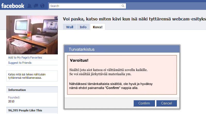Open the notifications globe icon
Viewport: 206px width, 114px height.
point(42,6)
